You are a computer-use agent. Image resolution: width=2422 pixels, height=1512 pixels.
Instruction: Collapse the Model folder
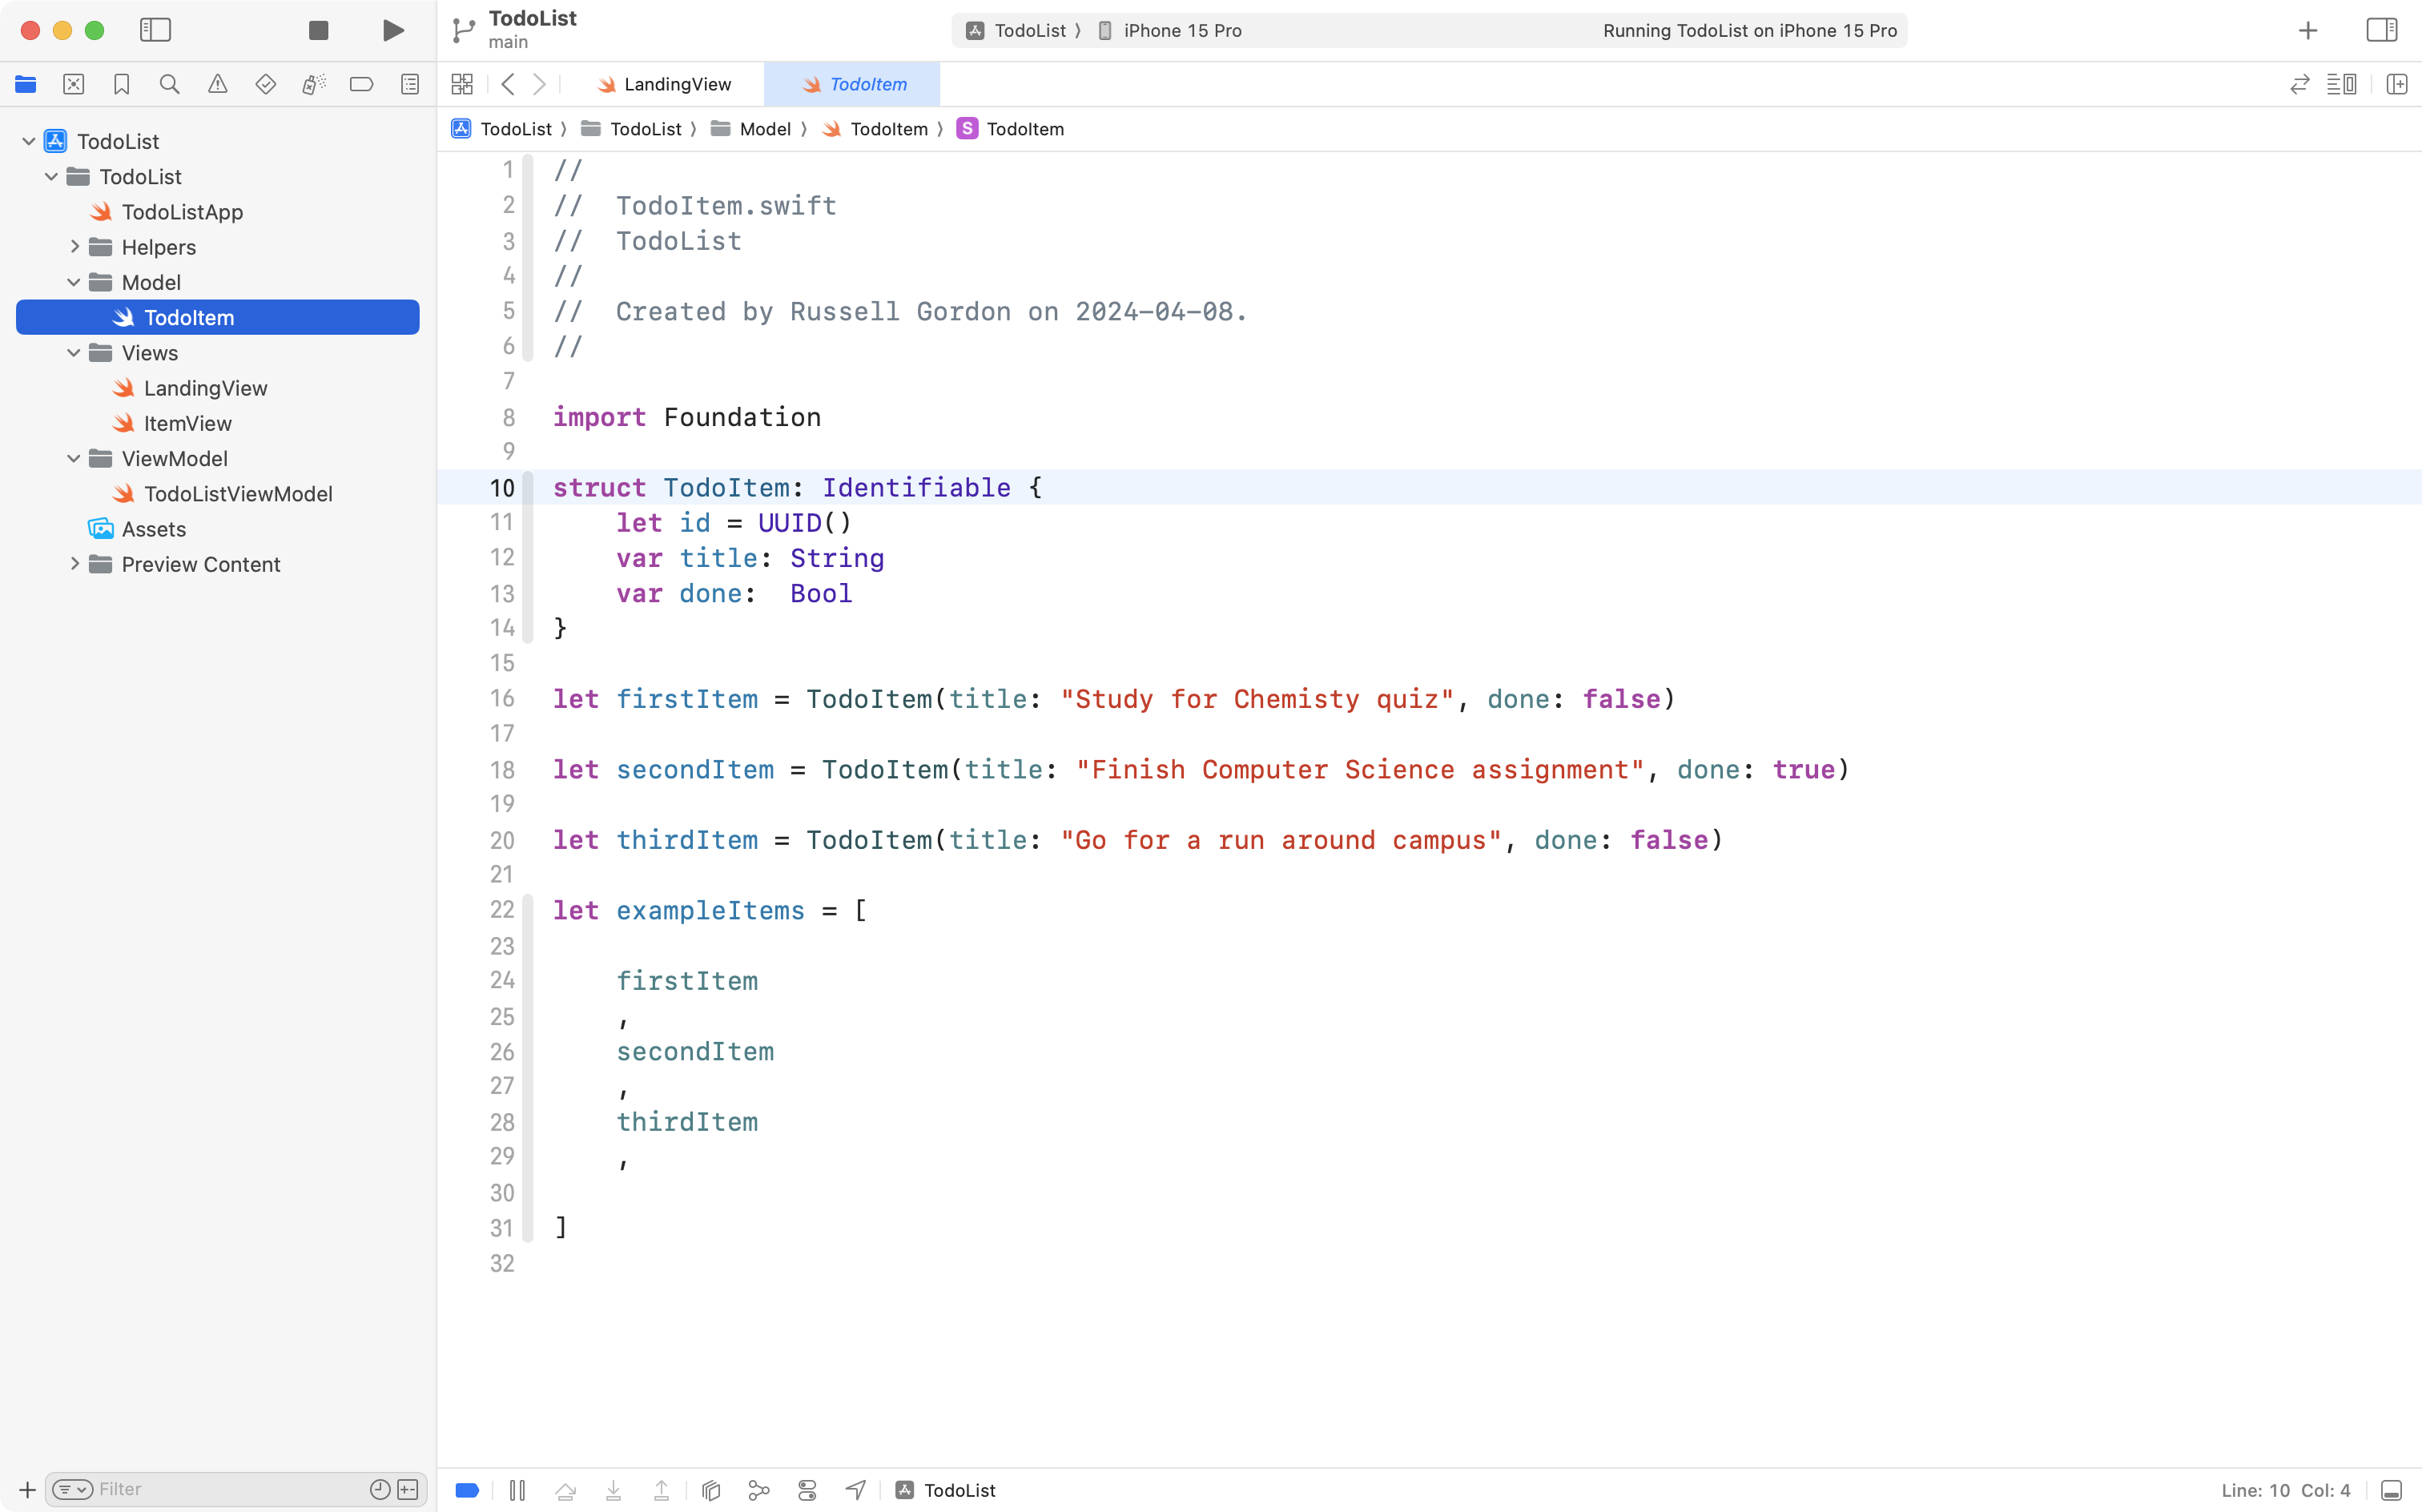click(72, 282)
